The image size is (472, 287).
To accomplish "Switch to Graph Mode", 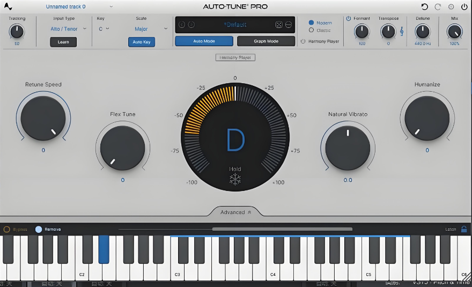I will click(266, 41).
